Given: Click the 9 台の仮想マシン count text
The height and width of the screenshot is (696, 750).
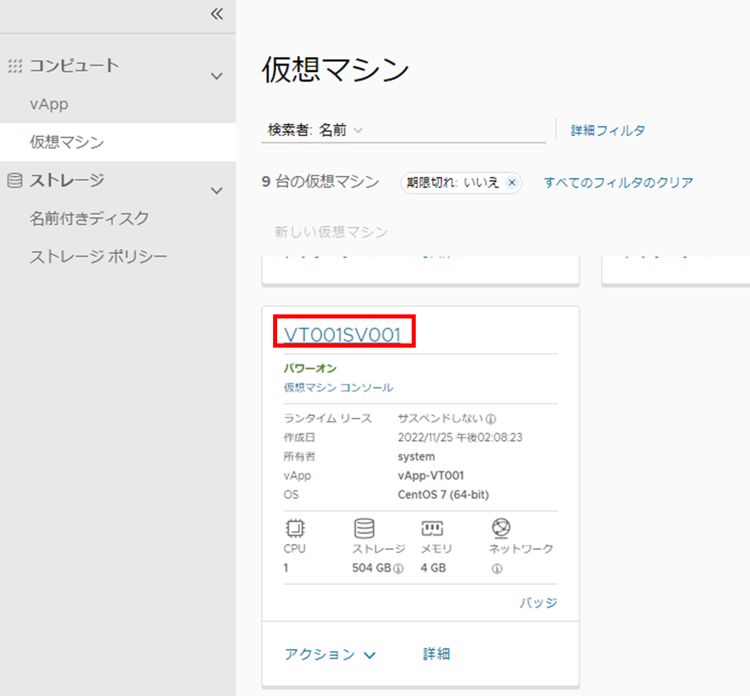Looking at the screenshot, I should click(321, 182).
